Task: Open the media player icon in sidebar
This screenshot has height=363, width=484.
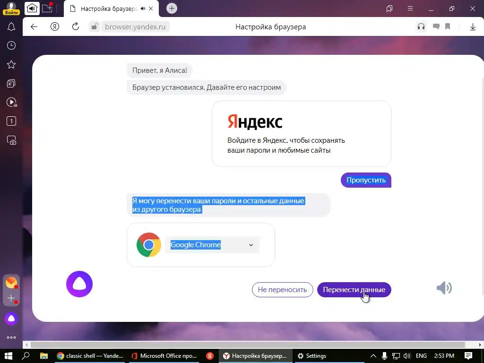Action: (11, 102)
